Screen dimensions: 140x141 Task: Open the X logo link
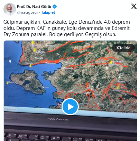[x=134, y=6]
